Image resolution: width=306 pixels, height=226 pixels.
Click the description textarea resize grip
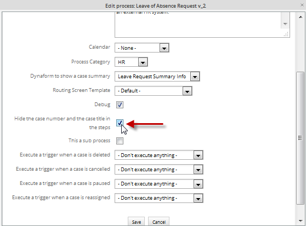coord(286,34)
